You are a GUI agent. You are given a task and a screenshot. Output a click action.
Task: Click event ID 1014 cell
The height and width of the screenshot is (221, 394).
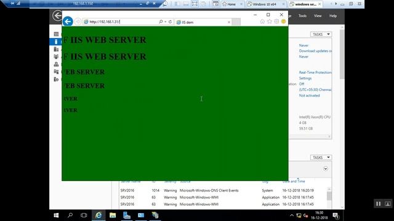[156, 190]
